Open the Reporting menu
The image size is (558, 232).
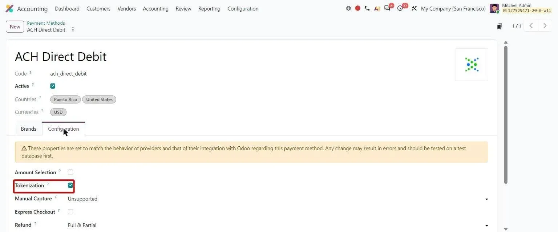[209, 9]
